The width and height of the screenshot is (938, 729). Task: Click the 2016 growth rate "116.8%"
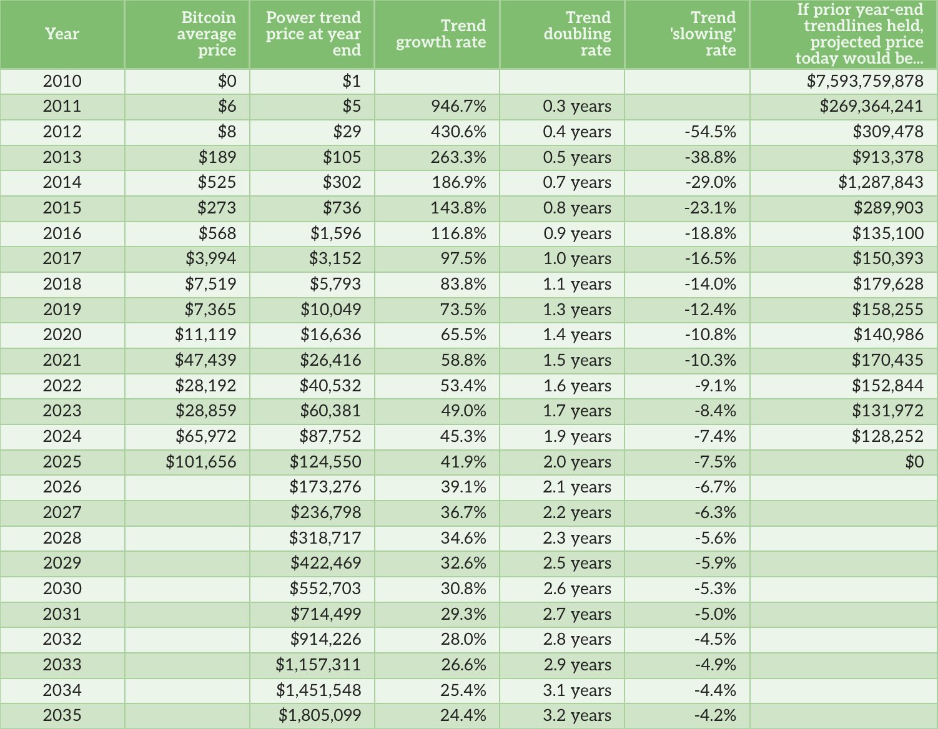coord(458,233)
